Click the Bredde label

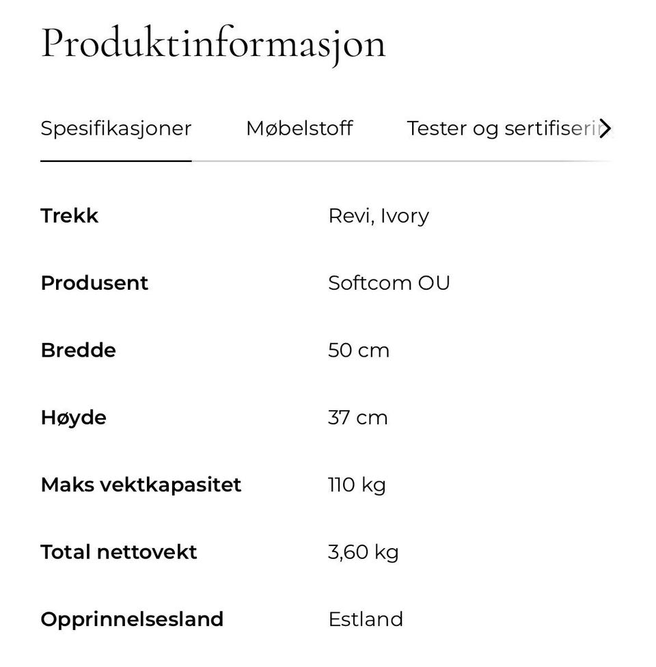79,351
